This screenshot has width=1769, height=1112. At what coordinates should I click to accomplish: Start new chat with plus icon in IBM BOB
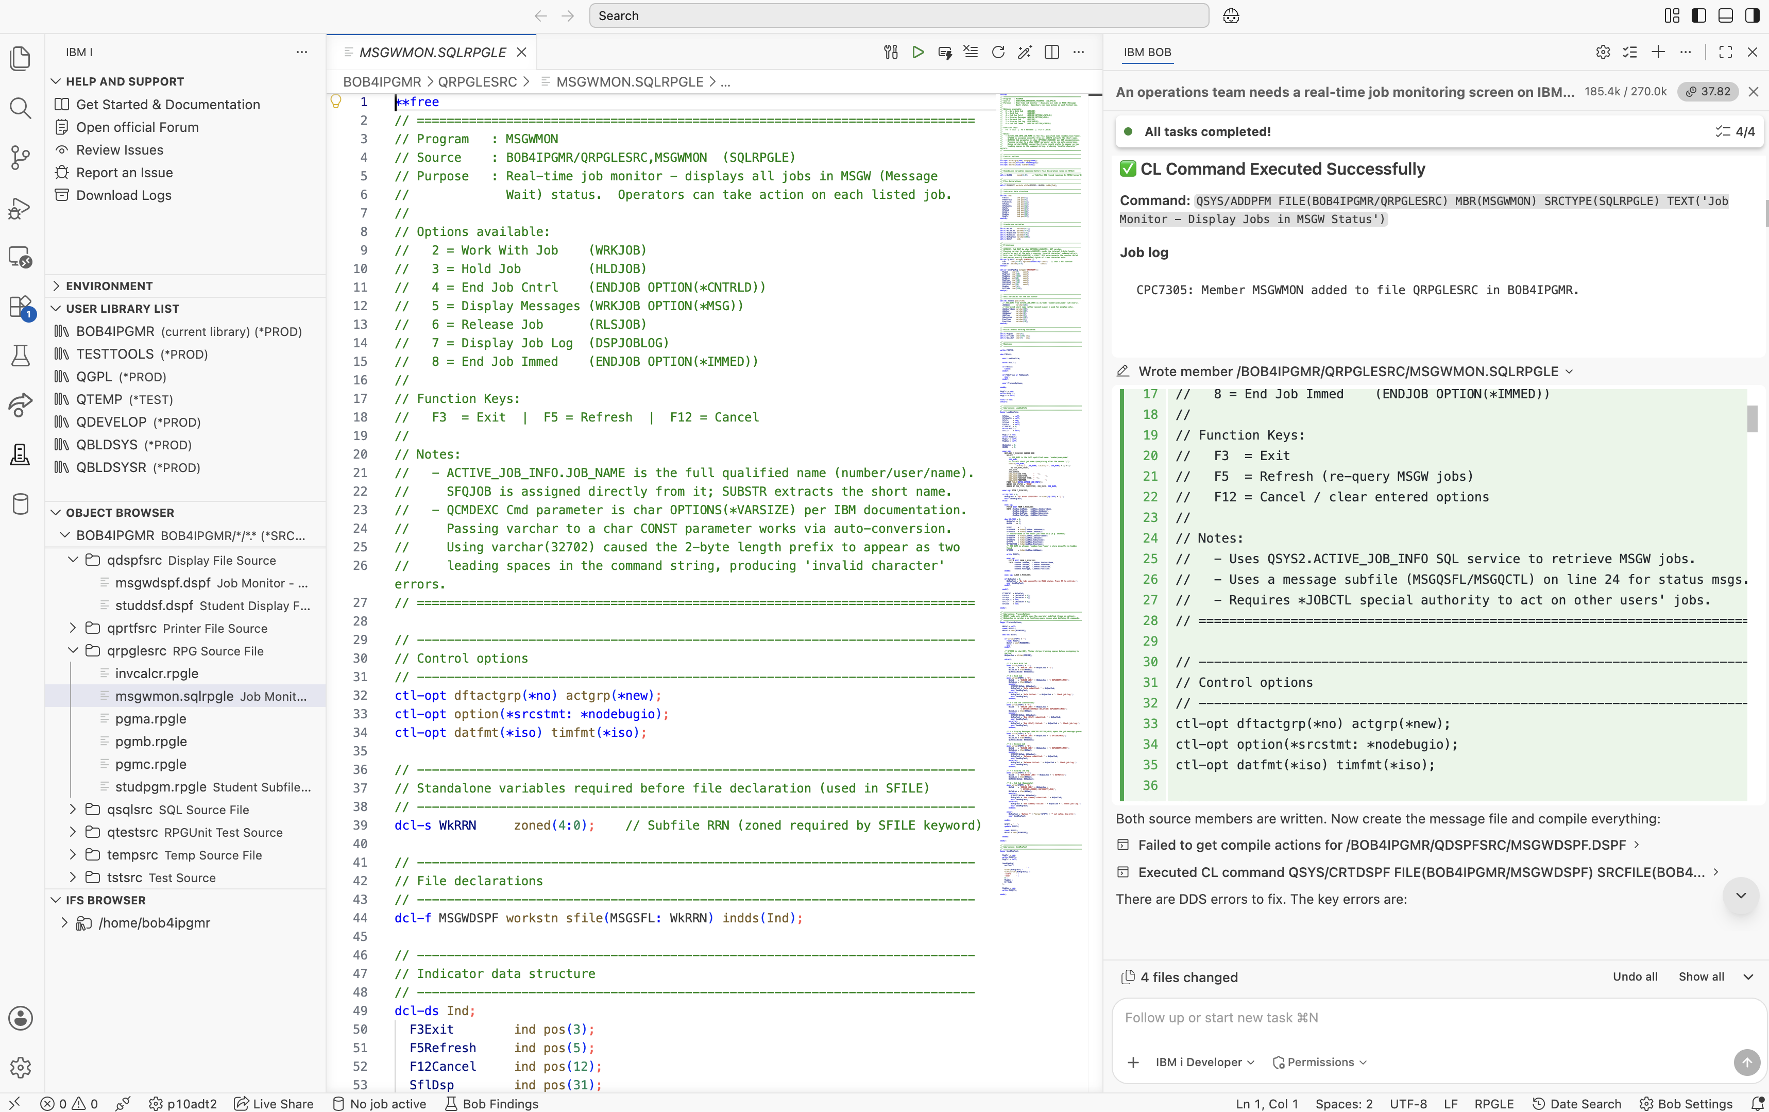pyautogui.click(x=1658, y=52)
